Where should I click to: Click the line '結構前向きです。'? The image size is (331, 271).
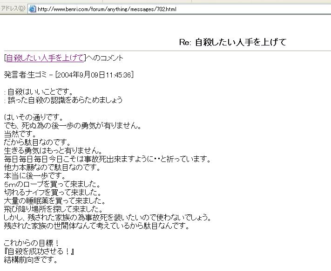(31, 260)
